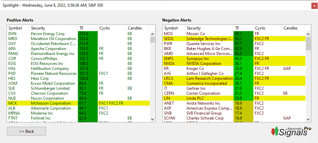Sort Positive Alerts by Symbol column
The width and height of the screenshot is (318, 143).
click(18, 28)
